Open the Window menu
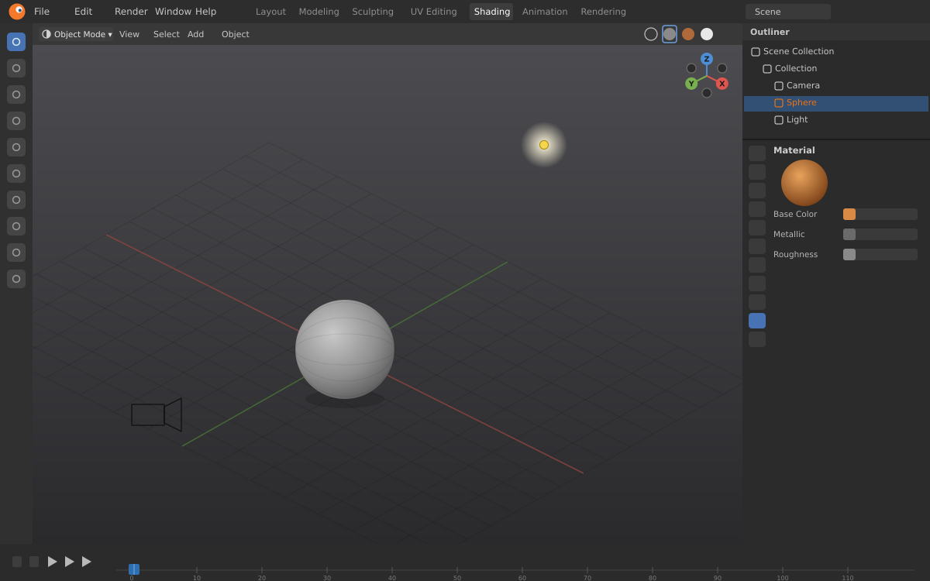This screenshot has width=930, height=581. (x=173, y=12)
